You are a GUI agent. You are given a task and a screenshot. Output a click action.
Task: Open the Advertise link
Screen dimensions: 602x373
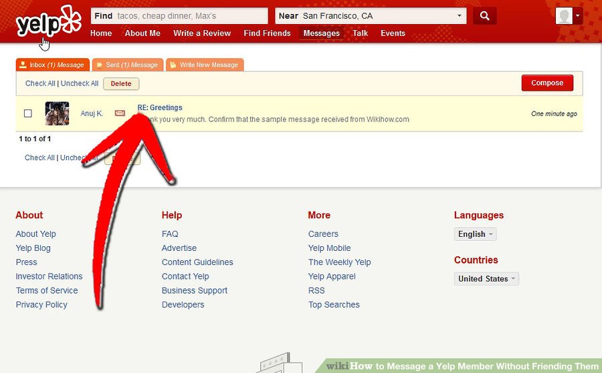tap(179, 248)
